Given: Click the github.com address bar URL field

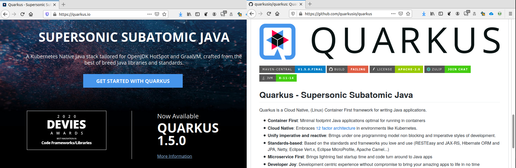Looking at the screenshot, I should pos(342,14).
